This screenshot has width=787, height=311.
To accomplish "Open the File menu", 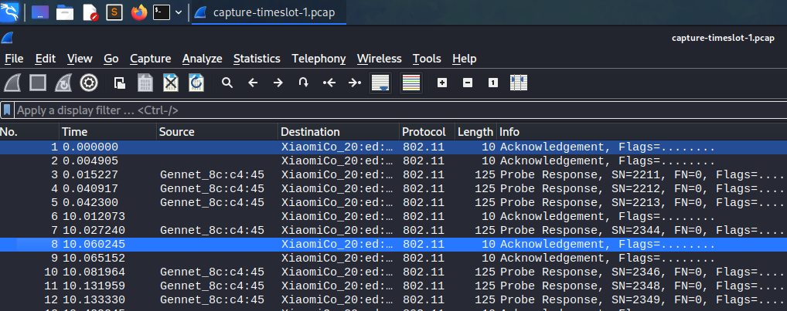I will (x=14, y=59).
